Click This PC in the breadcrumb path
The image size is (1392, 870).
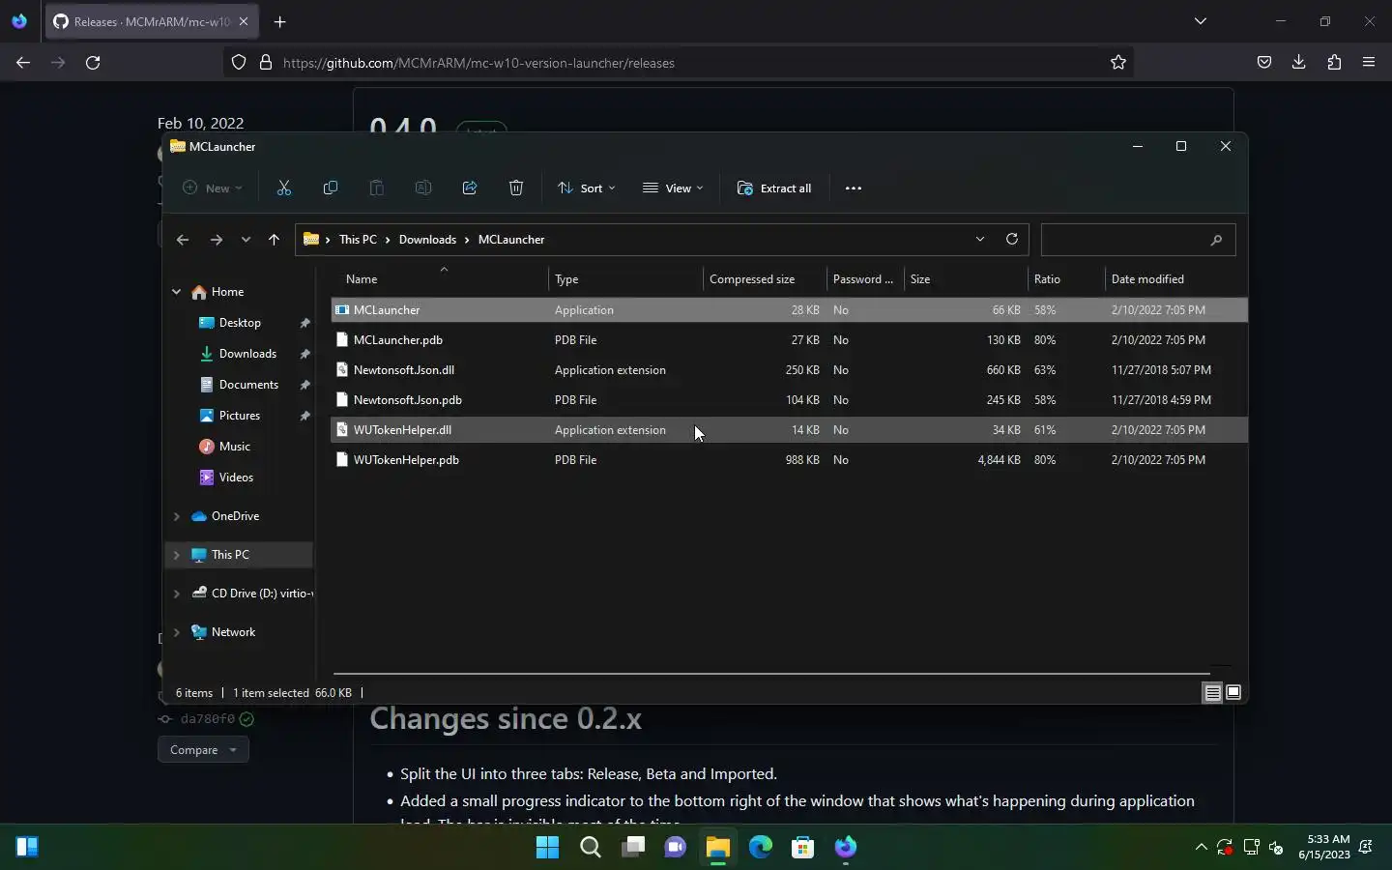click(358, 240)
